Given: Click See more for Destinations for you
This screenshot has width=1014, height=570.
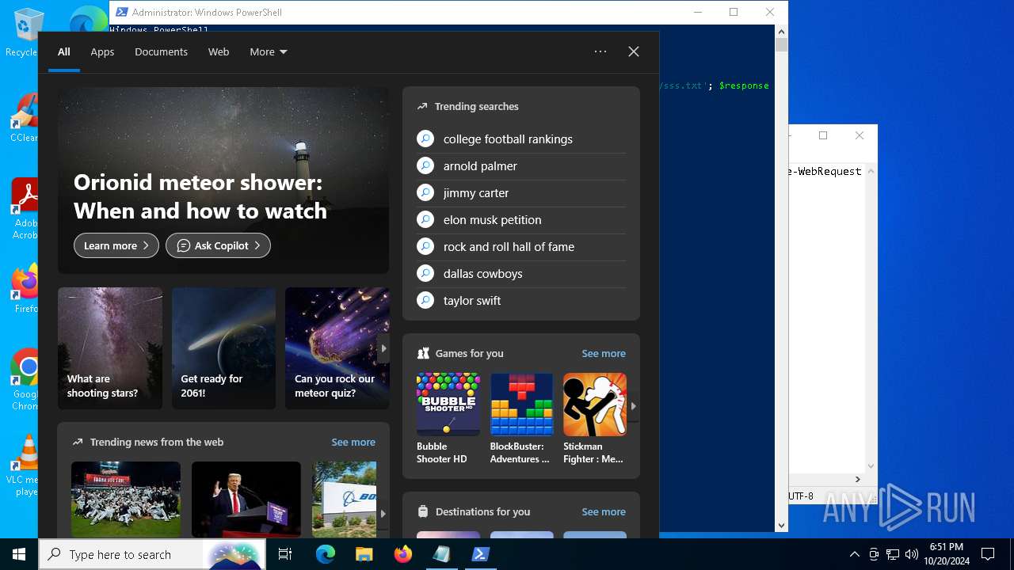Looking at the screenshot, I should pyautogui.click(x=604, y=512).
